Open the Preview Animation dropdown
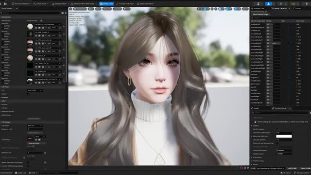 point(21,4)
